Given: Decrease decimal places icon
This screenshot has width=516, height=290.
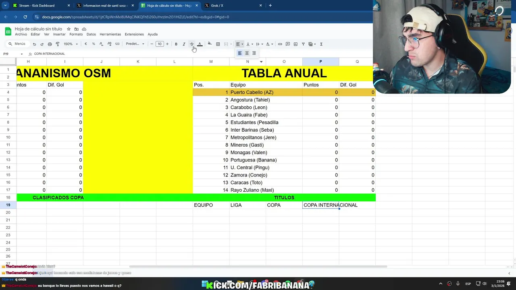Looking at the screenshot, I should [101, 44].
